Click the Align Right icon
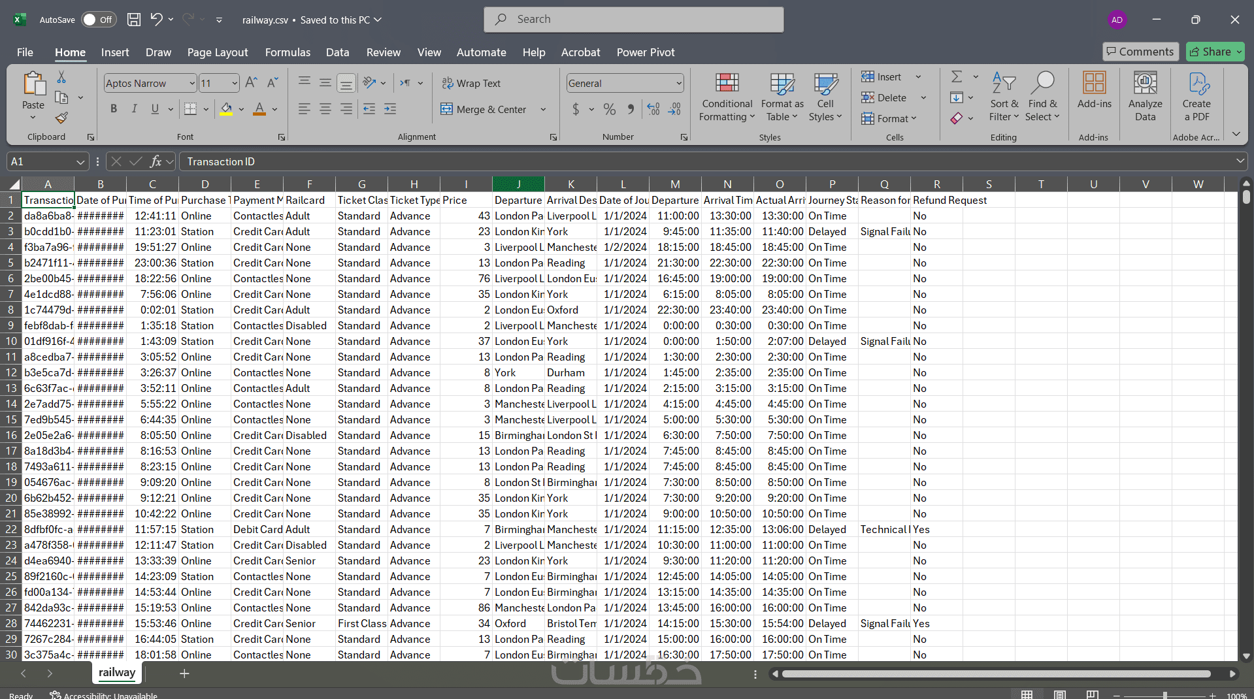The height and width of the screenshot is (699, 1254). point(346,109)
